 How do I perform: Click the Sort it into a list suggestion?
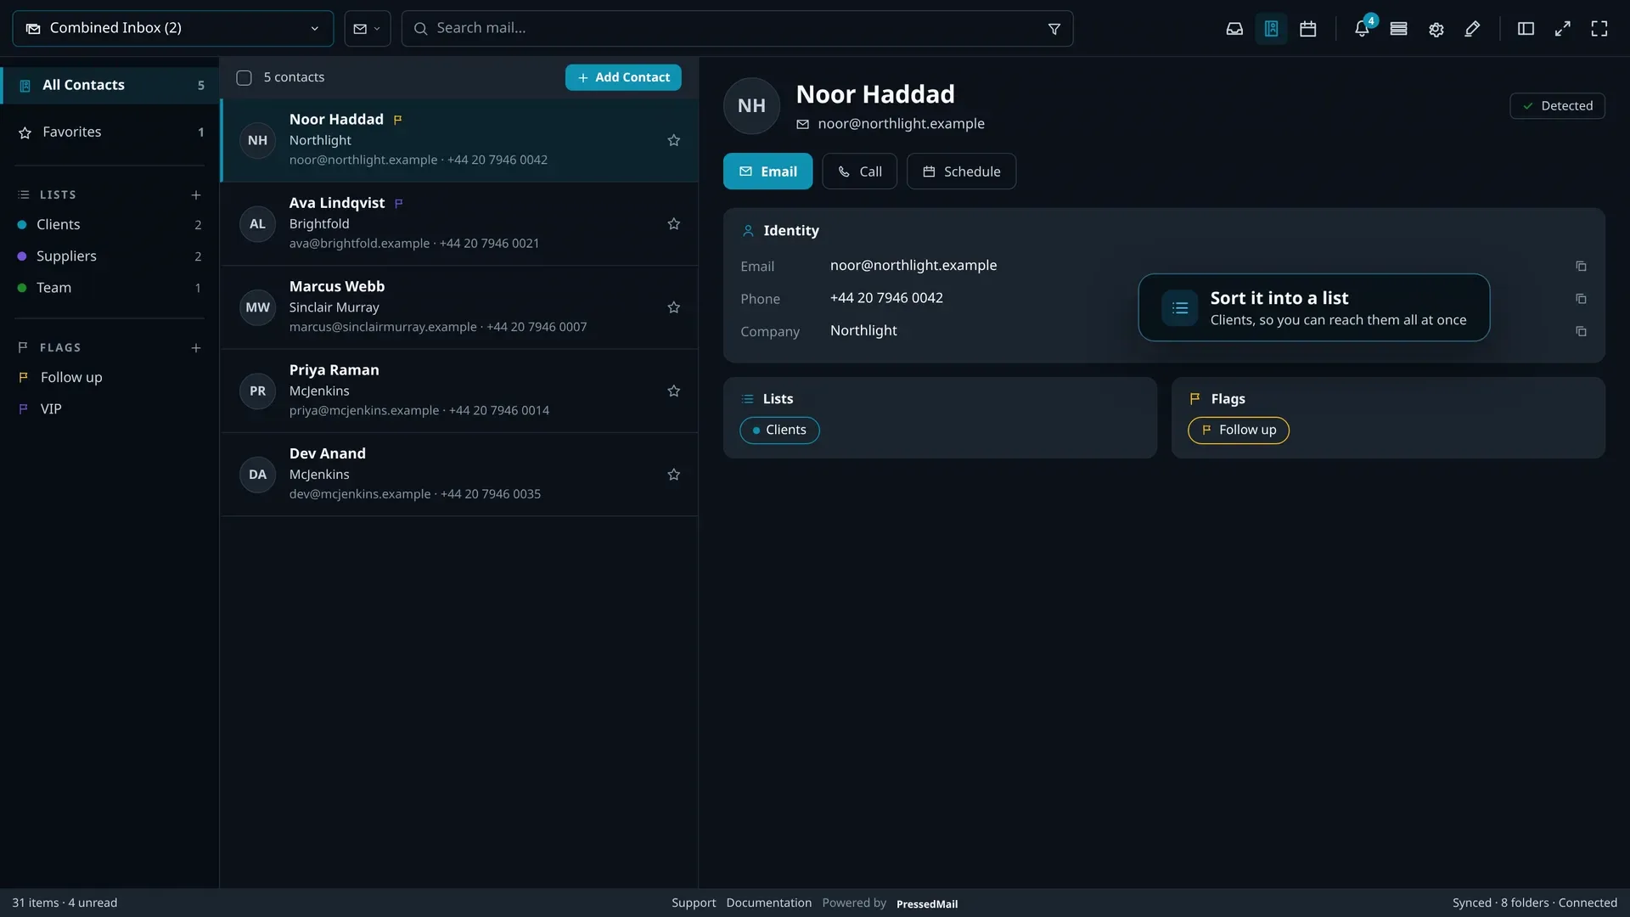point(1313,308)
